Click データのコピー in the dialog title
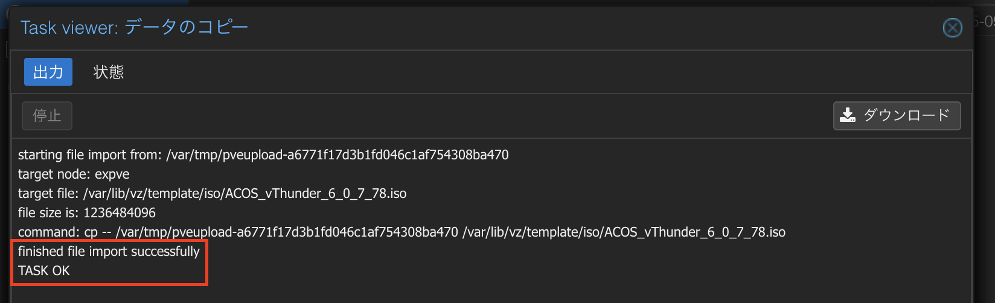Image resolution: width=995 pixels, height=303 pixels. 186,27
